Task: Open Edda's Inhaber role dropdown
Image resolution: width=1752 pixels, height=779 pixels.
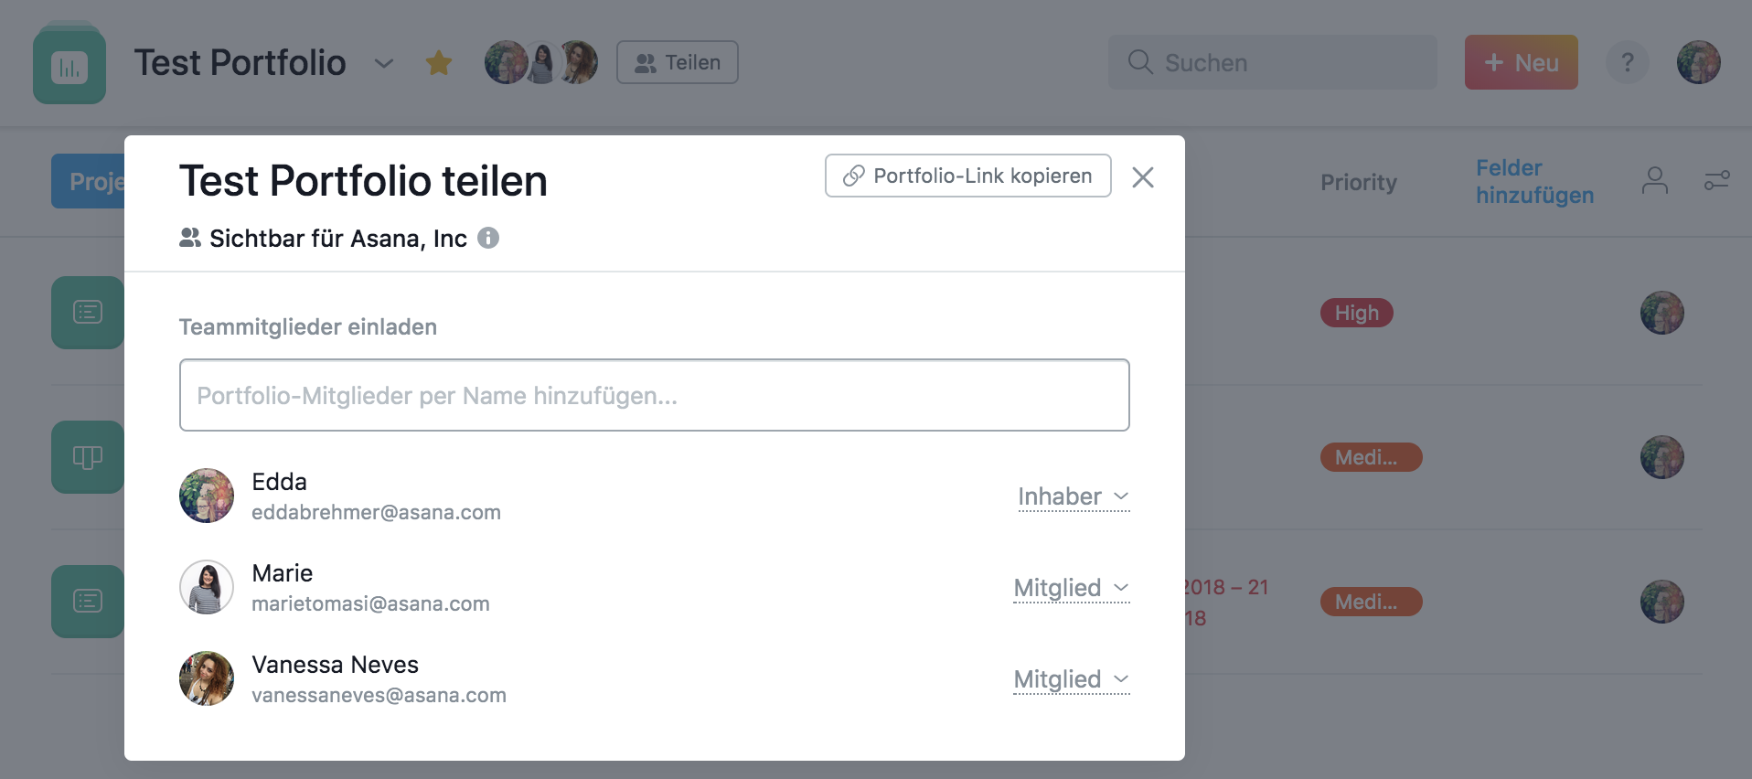Action: tap(1073, 496)
